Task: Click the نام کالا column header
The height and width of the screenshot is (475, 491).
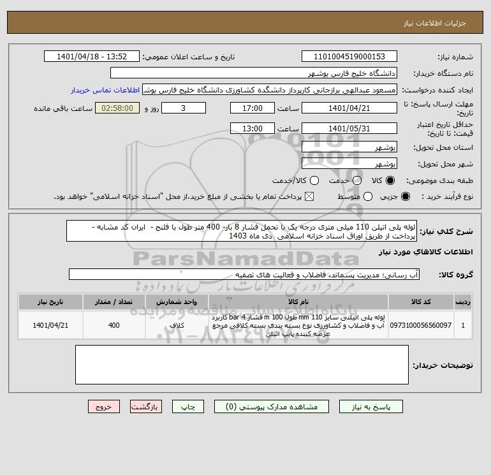Action: tap(298, 302)
